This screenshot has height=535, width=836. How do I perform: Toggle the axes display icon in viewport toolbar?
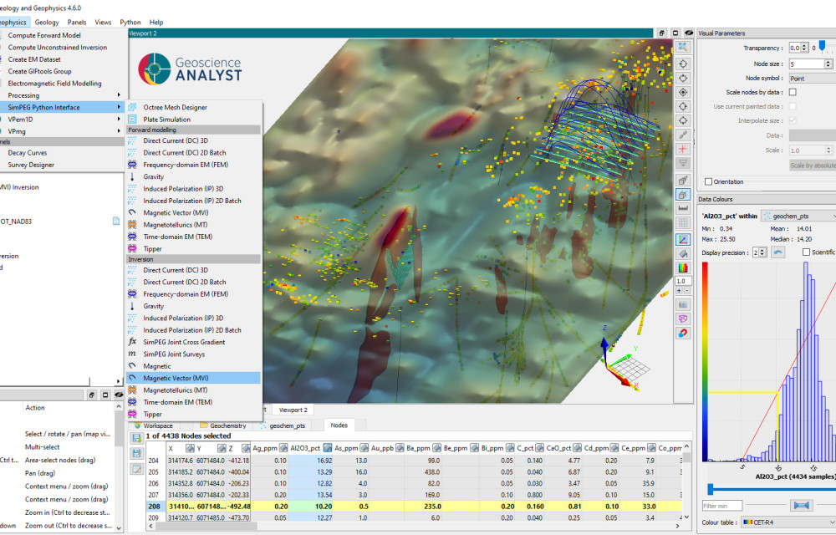(683, 239)
